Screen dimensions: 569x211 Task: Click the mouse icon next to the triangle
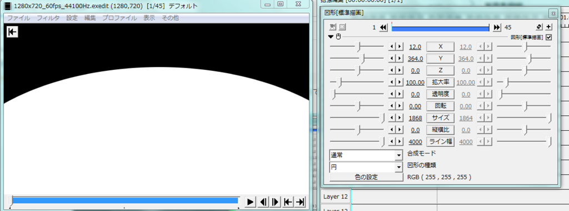click(x=338, y=37)
